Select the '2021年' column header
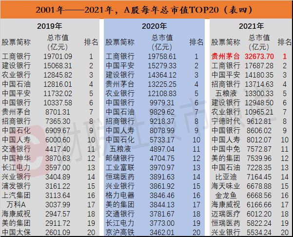The height and width of the screenshot is (237, 293). click(252, 26)
